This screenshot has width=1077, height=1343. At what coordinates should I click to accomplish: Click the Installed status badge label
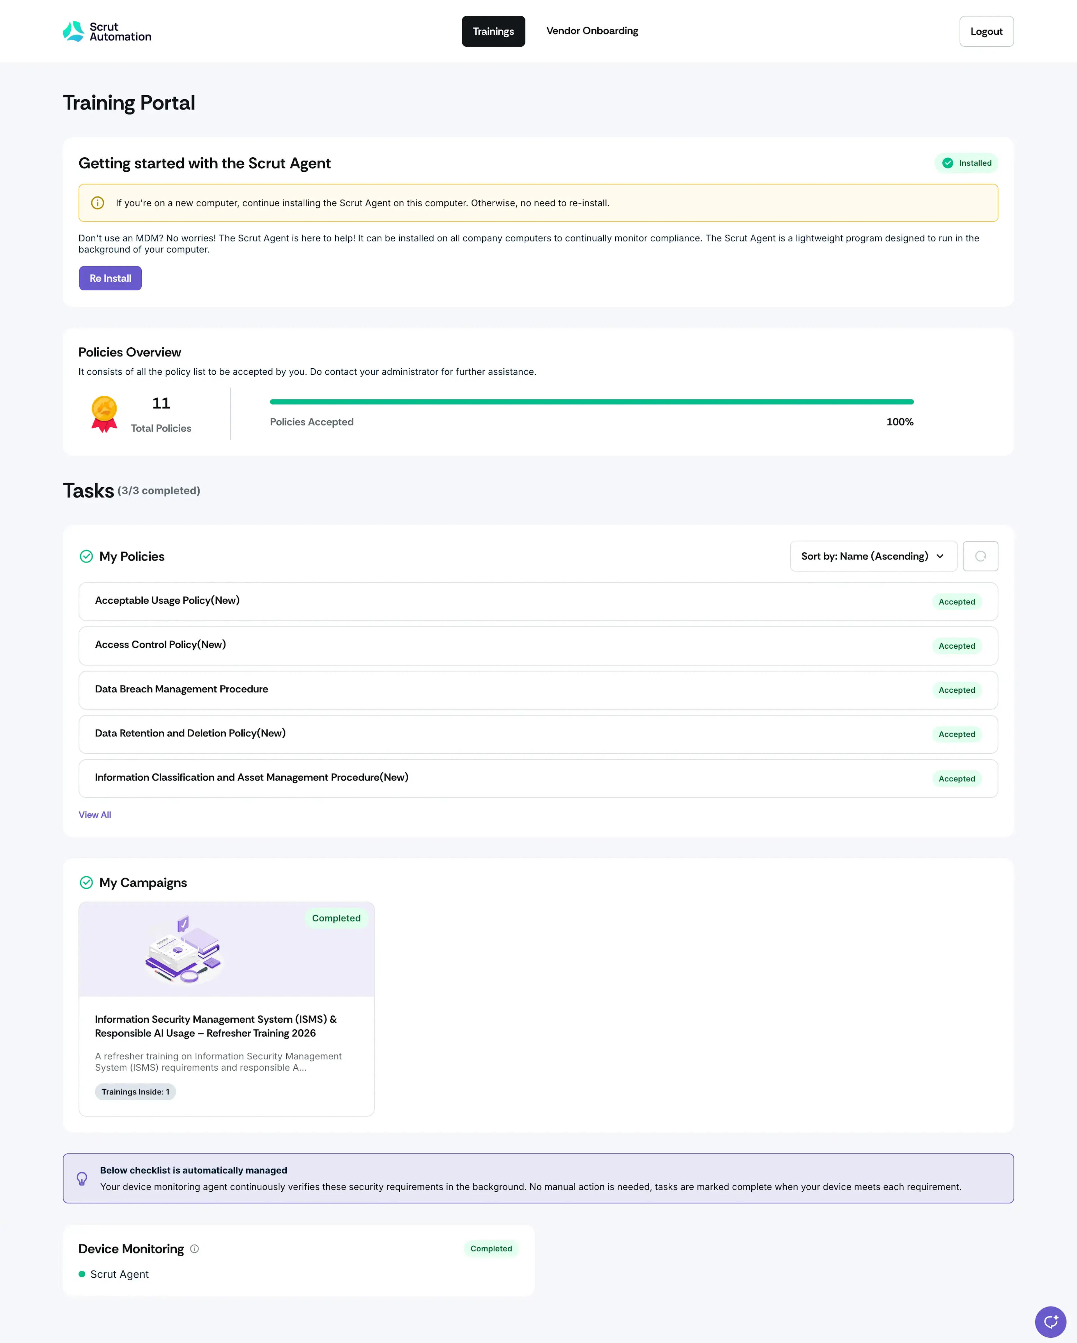coord(975,163)
